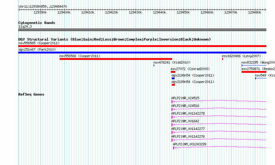This screenshot has width=275, height=165.
Task: Click the APLP2|NR_024516 transcript label
Action: [x=185, y=106]
